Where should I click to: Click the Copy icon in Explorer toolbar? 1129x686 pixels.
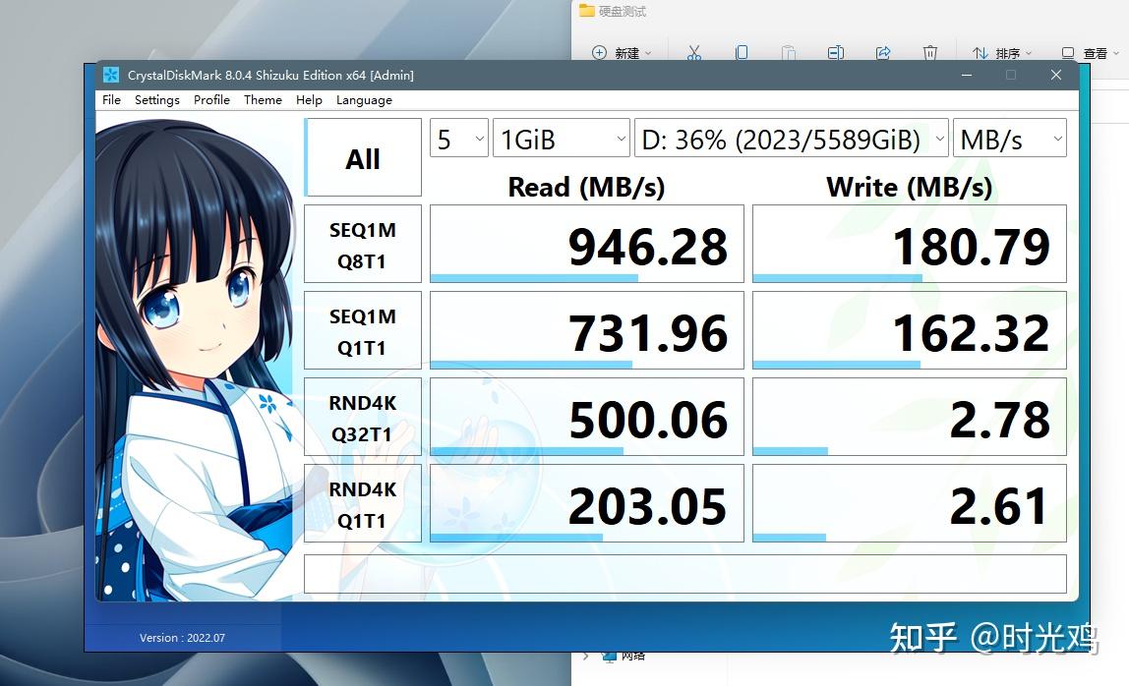(743, 52)
